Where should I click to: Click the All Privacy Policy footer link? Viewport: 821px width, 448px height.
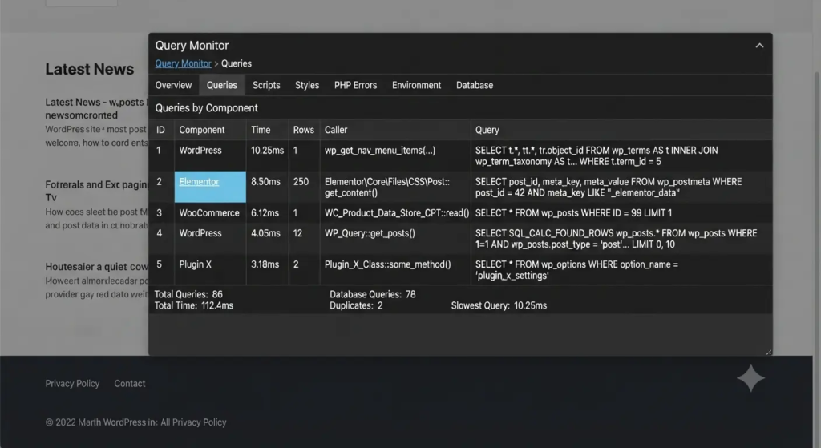pos(193,422)
